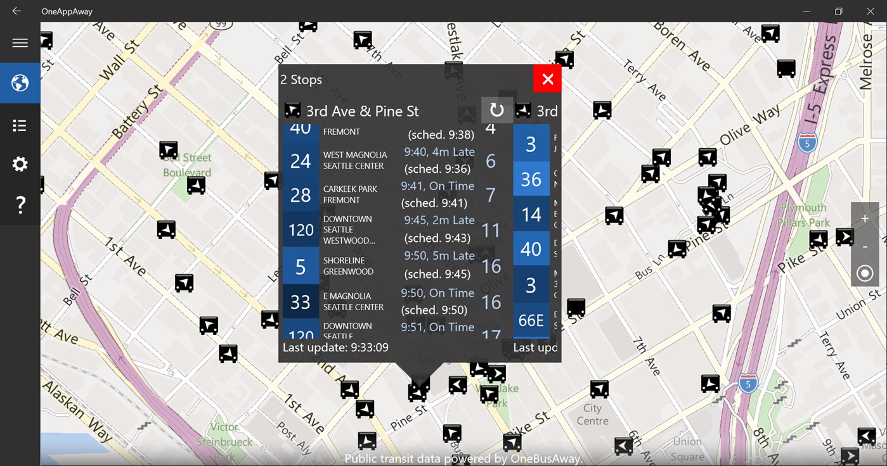Image resolution: width=887 pixels, height=466 pixels.
Task: Select route 33 E Magnolia tile
Action: [300, 302]
